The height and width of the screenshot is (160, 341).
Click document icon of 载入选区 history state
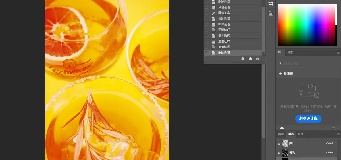coord(213,36)
